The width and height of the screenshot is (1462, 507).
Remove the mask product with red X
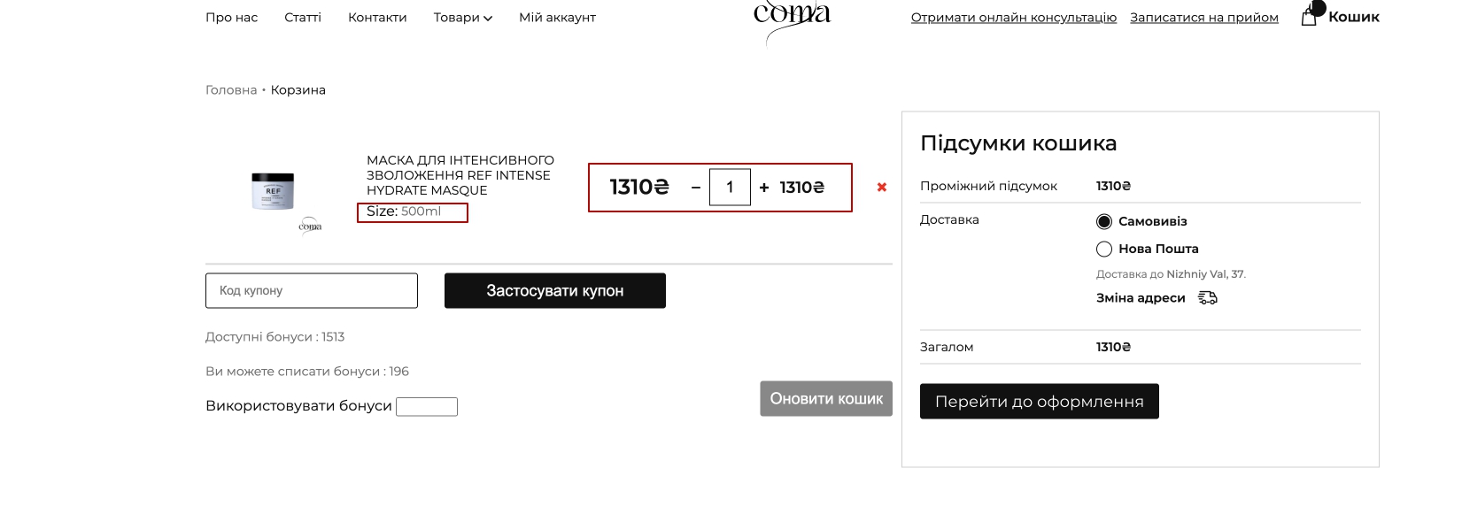pyautogui.click(x=881, y=188)
